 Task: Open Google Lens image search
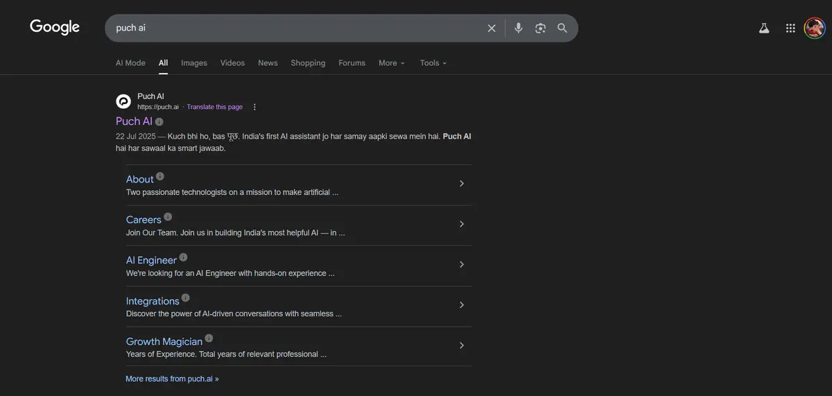[540, 28]
